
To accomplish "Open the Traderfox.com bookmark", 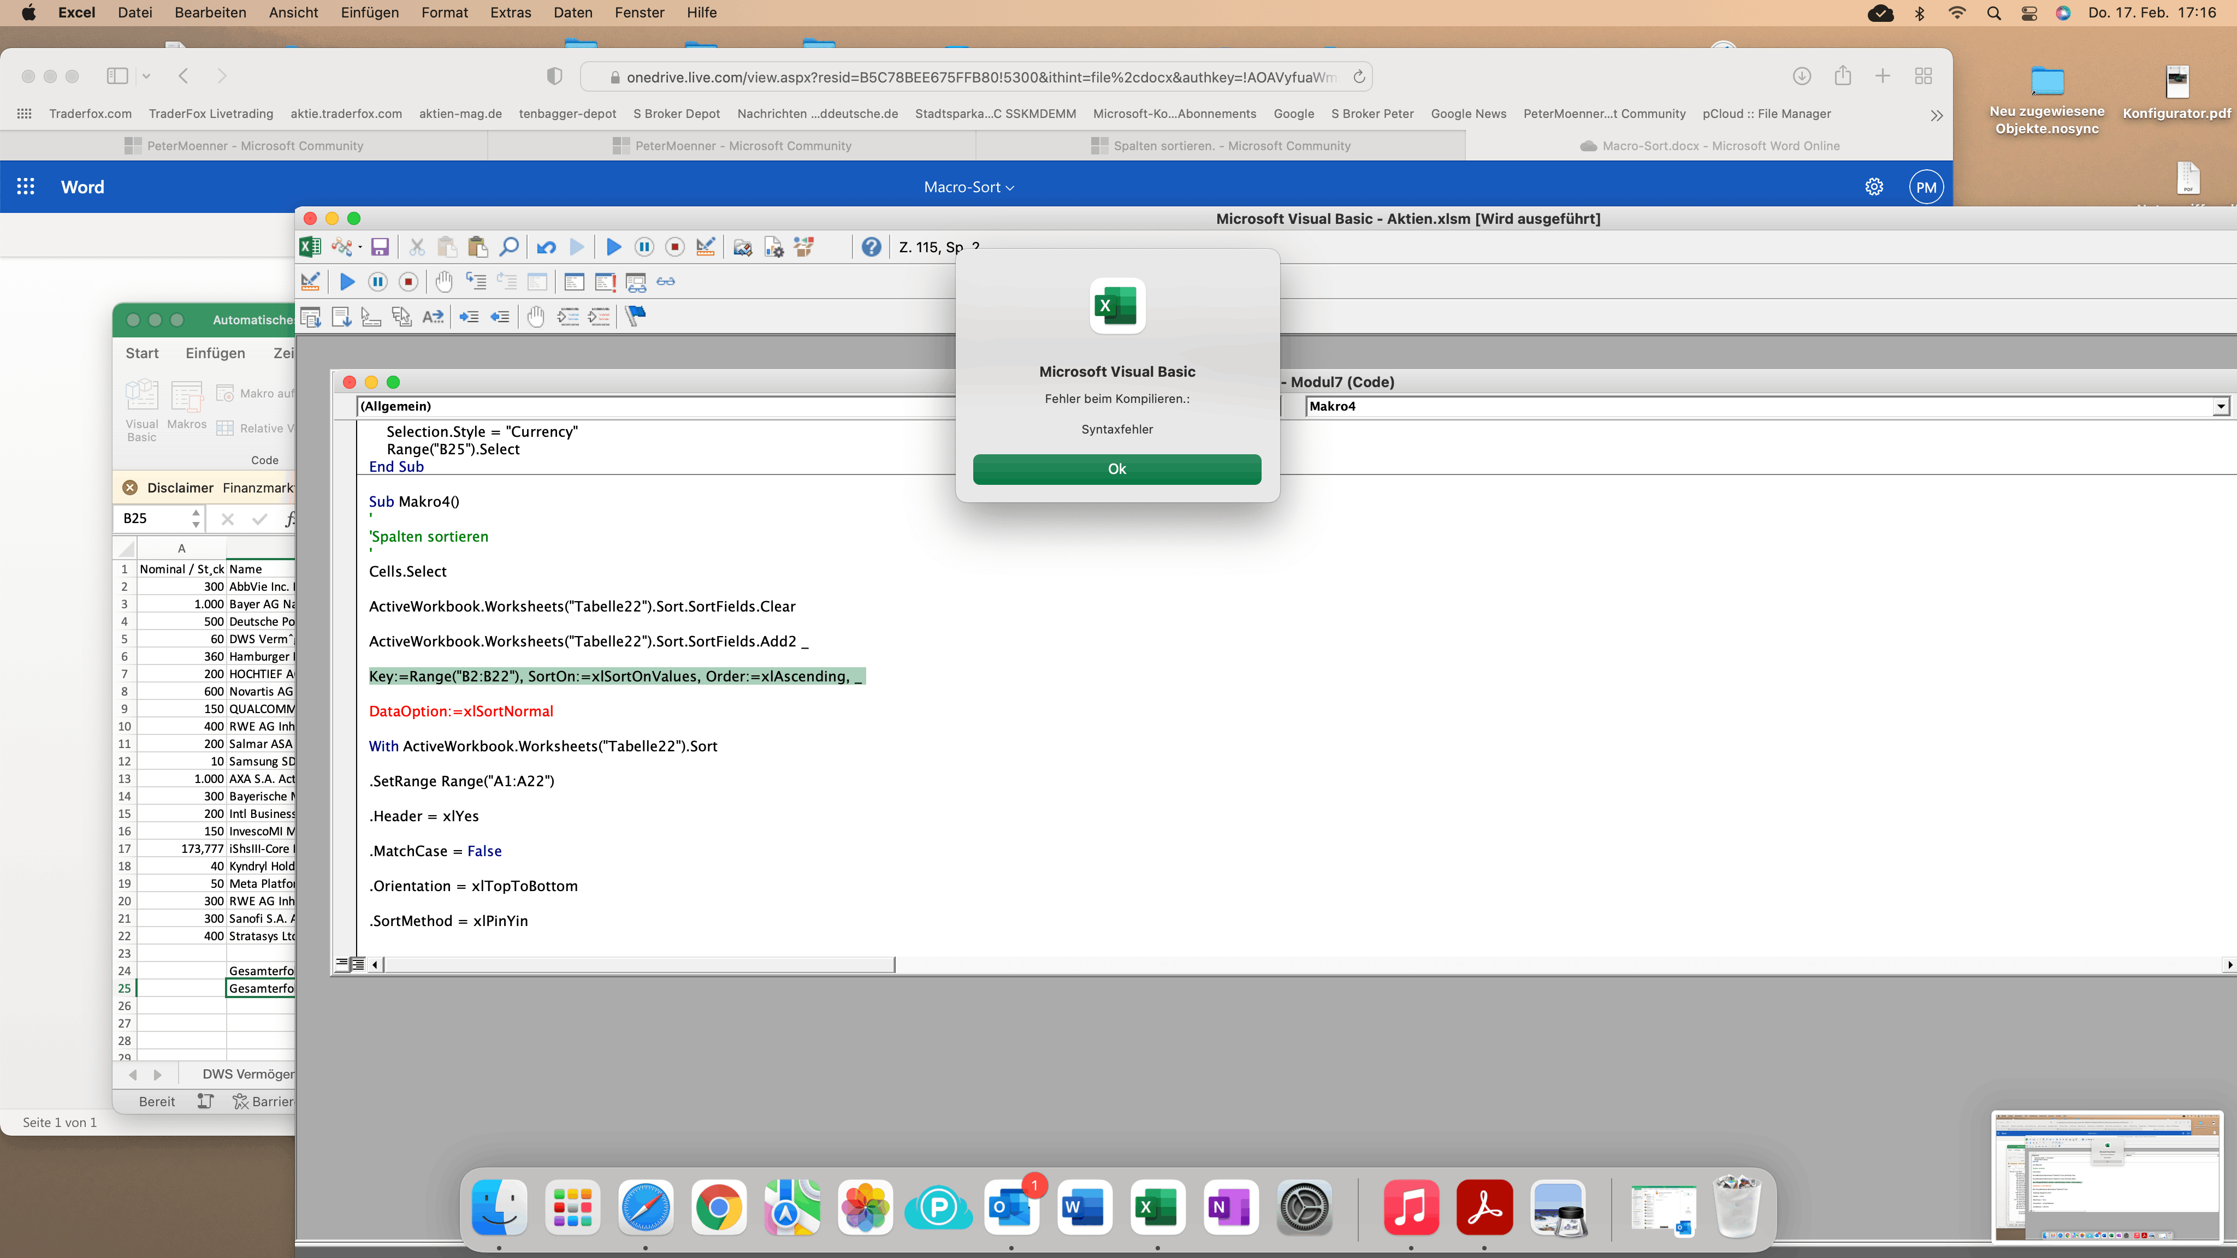I will [90, 114].
